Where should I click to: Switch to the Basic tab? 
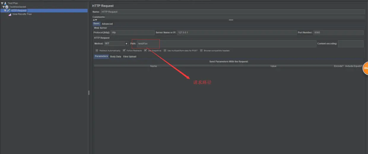(96, 24)
